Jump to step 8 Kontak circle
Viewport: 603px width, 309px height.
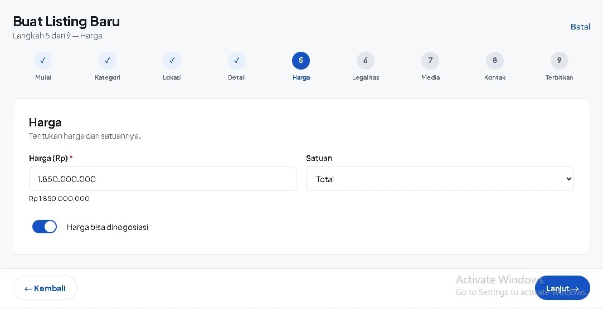(495, 60)
